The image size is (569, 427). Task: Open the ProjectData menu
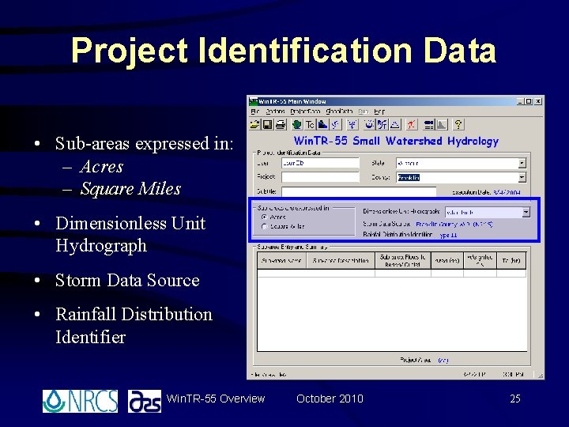(x=305, y=111)
